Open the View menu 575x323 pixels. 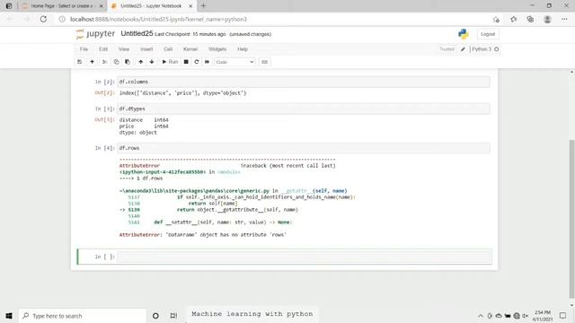(x=124, y=49)
